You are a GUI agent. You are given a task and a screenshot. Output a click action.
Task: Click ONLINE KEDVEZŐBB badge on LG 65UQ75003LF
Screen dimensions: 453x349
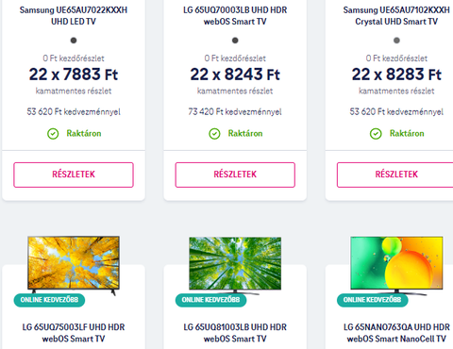[x=49, y=300]
